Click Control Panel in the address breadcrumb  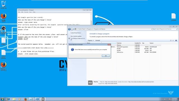pos(81,29)
